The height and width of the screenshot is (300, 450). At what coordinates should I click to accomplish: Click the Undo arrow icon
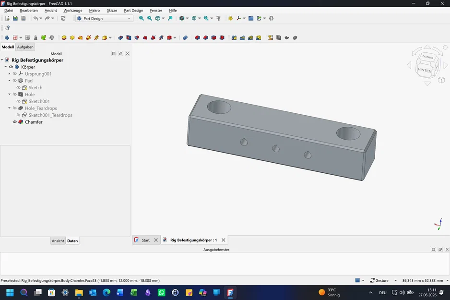[36, 18]
